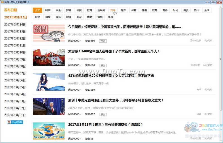Click the app icon in the title bar
223x143 pixels.
2,2
